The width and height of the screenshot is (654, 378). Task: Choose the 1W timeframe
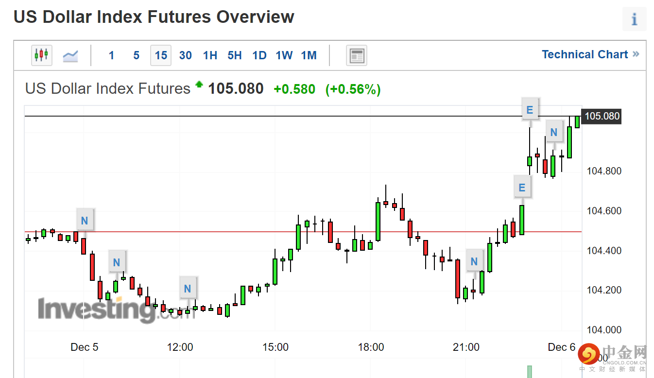284,55
